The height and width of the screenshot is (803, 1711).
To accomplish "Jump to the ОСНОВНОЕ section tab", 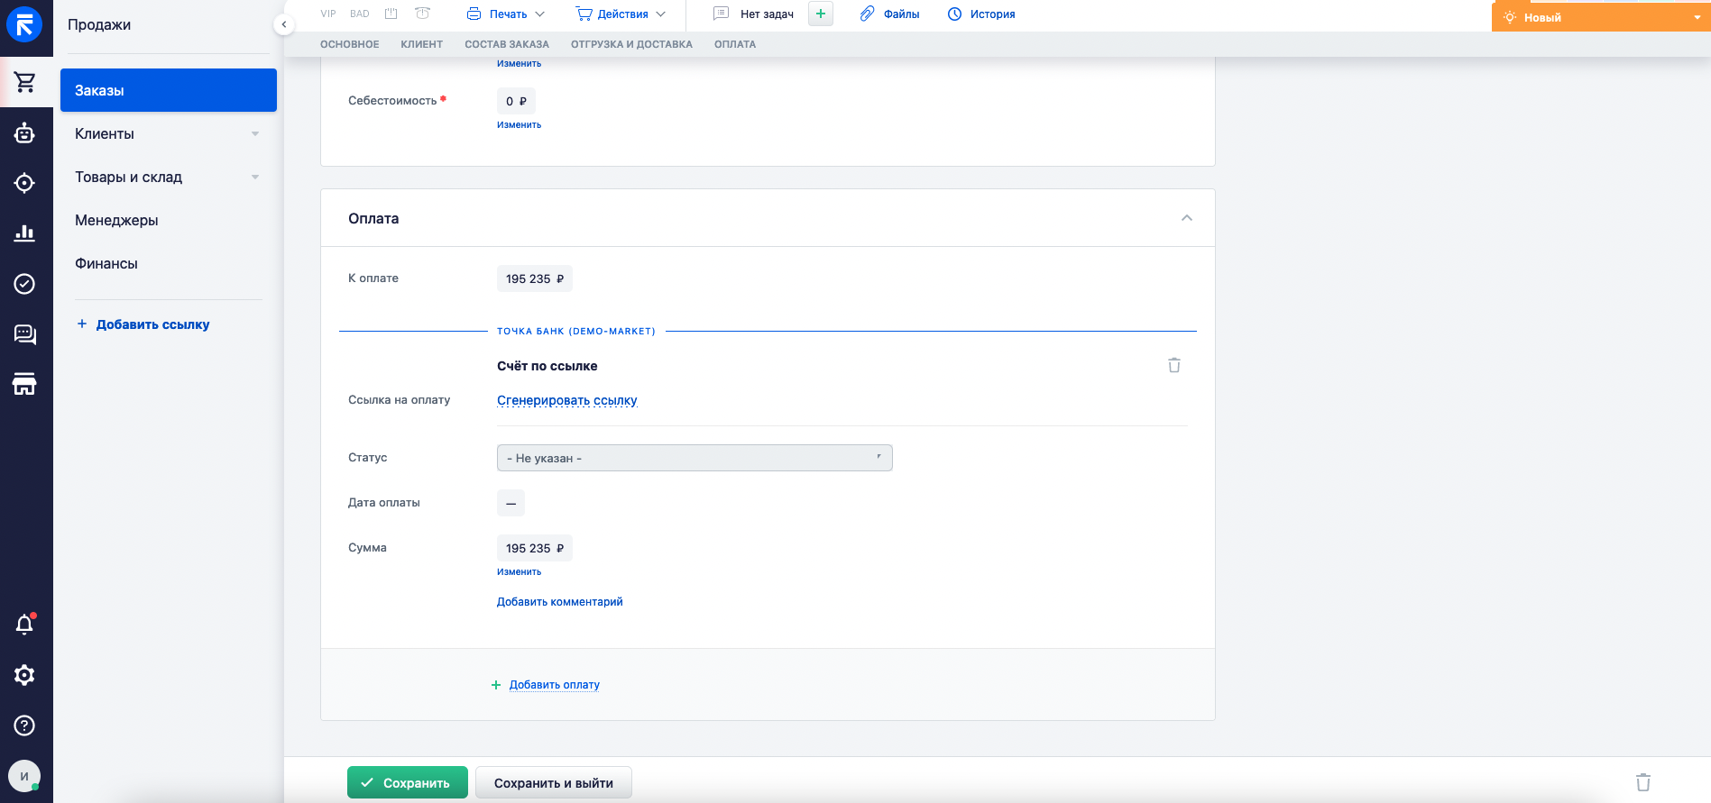I will click(x=350, y=44).
